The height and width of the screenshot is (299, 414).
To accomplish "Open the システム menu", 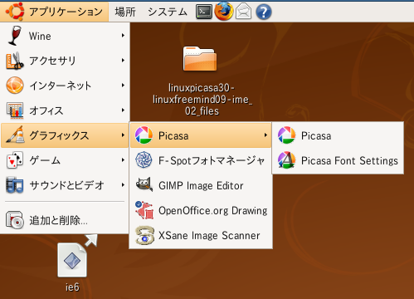I will [x=168, y=12].
